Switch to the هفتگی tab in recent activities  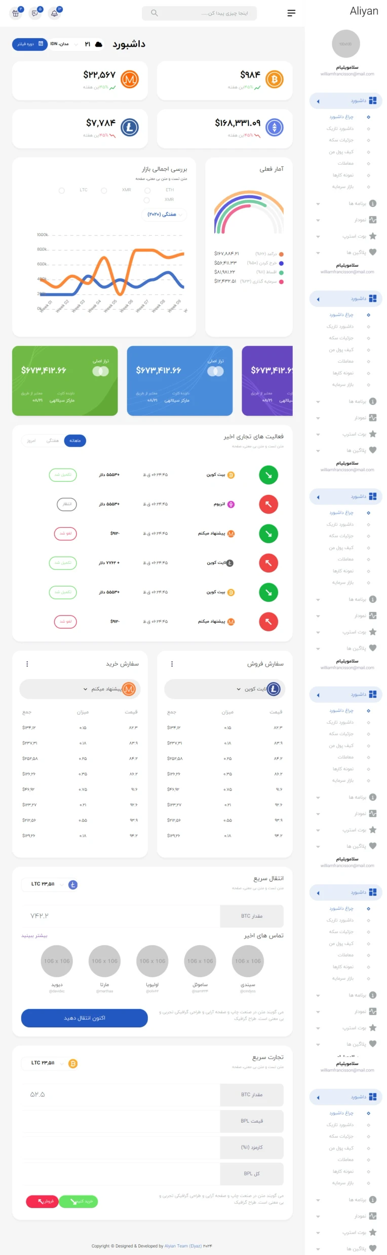pyautogui.click(x=53, y=441)
